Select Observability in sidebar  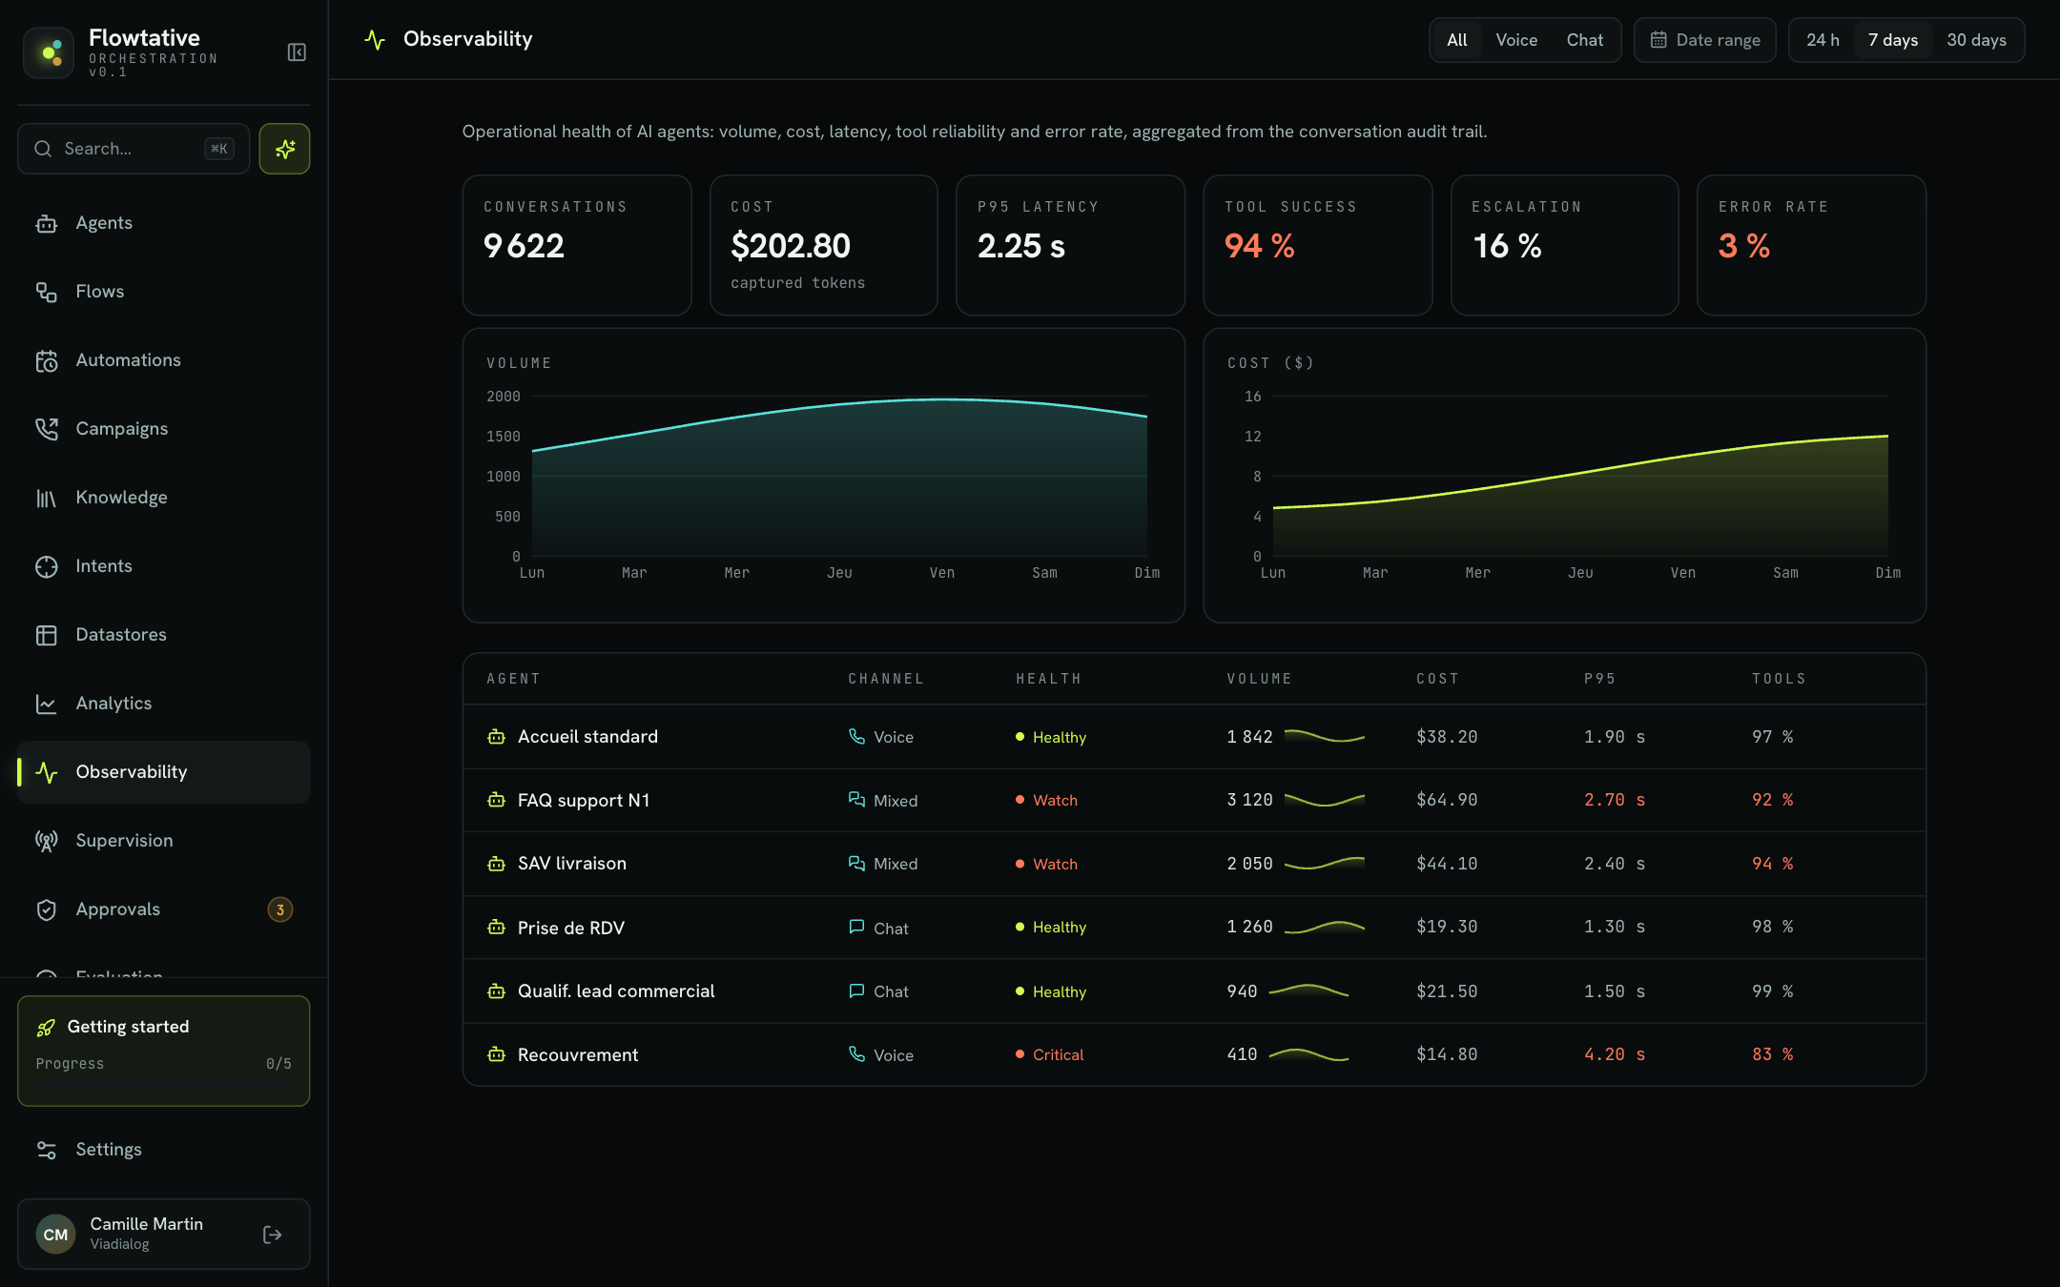163,772
